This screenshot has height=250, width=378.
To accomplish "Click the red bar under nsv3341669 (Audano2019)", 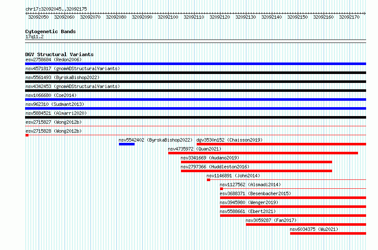I will (x=257, y=162).
